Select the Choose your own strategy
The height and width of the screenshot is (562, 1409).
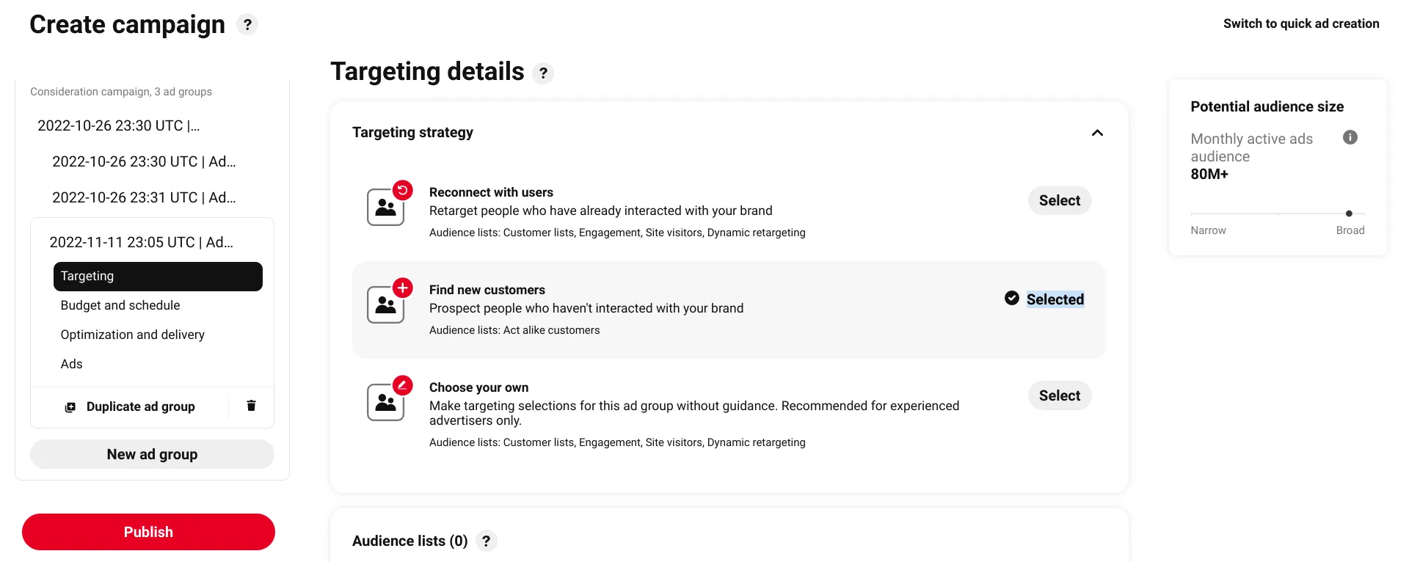coord(1060,395)
